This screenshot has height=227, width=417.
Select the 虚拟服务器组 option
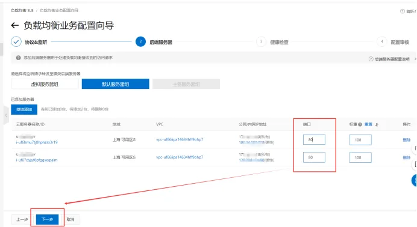tap(45, 84)
